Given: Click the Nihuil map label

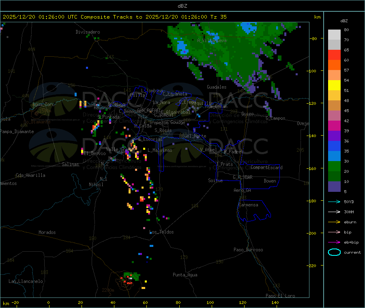Looking at the screenshot, I should coord(96,185).
